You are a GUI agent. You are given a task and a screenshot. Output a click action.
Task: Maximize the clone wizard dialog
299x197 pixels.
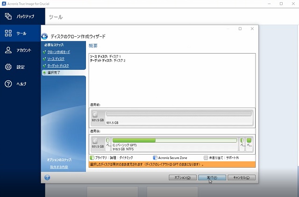pyautogui.click(x=240, y=29)
